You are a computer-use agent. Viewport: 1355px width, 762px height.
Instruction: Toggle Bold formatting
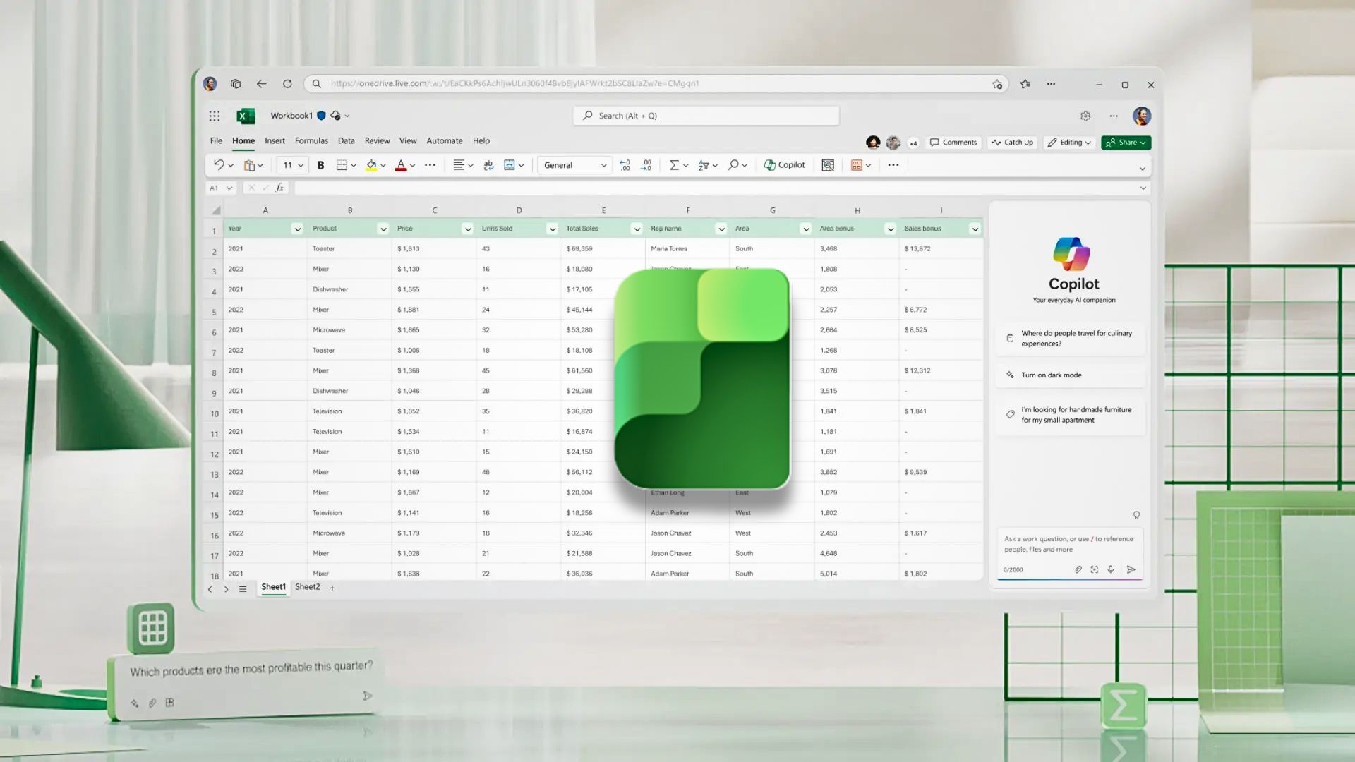(x=320, y=165)
